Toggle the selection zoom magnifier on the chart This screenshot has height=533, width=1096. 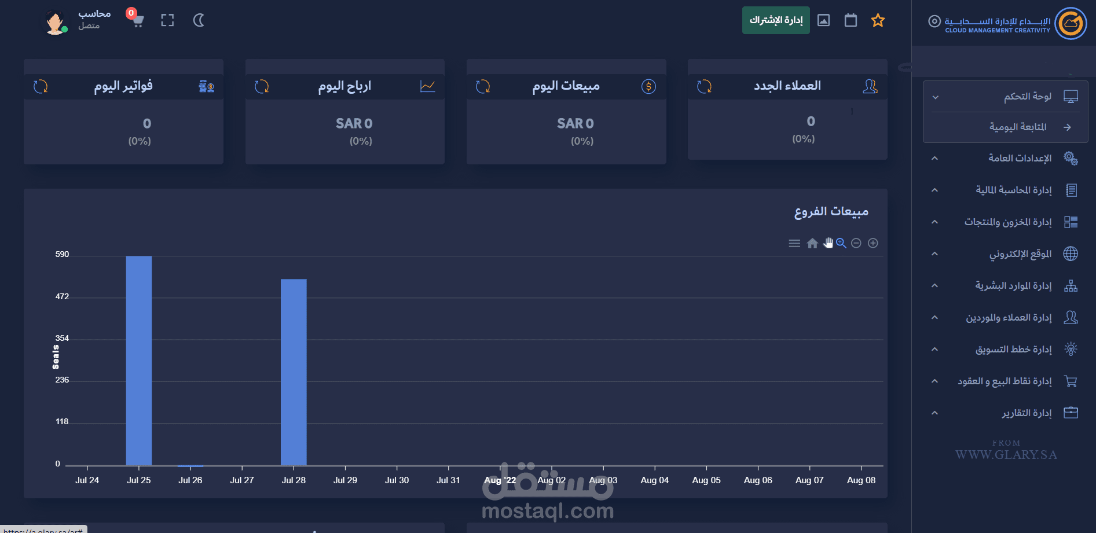841,243
